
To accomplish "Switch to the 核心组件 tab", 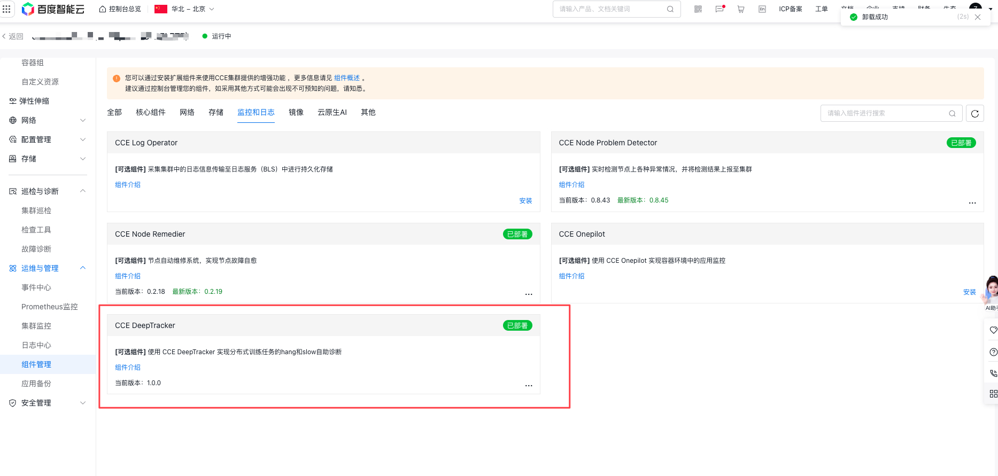I will [x=150, y=112].
